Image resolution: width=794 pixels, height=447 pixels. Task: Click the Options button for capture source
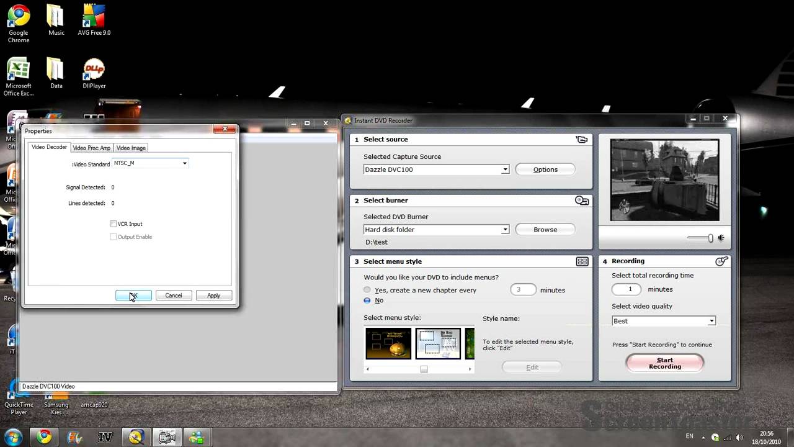(x=545, y=169)
